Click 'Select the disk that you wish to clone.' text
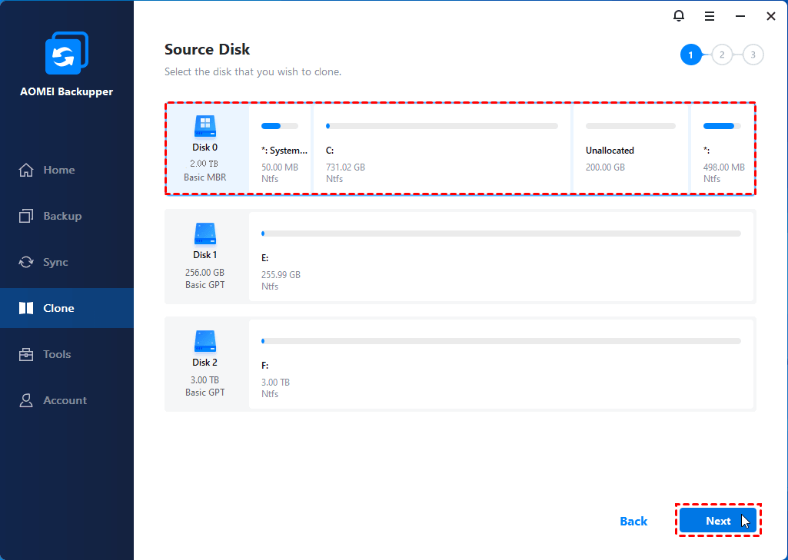Image resolution: width=788 pixels, height=560 pixels. pyautogui.click(x=253, y=71)
